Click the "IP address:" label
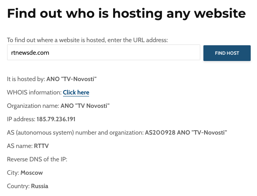257x196 pixels. click(x=21, y=119)
